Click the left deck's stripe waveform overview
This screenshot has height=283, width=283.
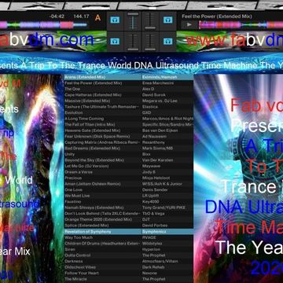point(43,25)
